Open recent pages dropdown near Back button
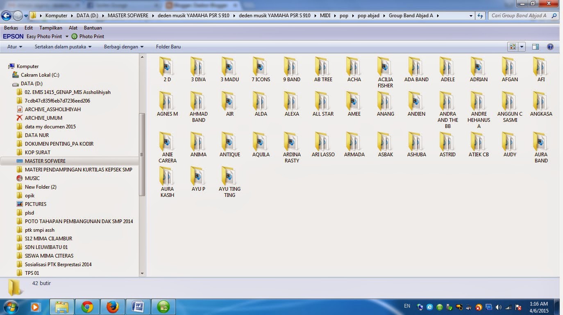563x315 pixels. point(26,16)
